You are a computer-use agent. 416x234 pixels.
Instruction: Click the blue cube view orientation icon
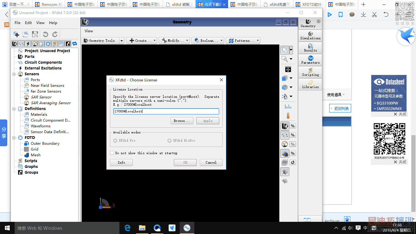(285, 78)
